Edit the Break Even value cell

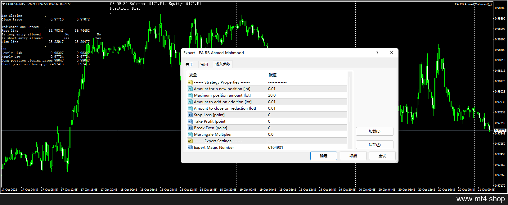307,128
